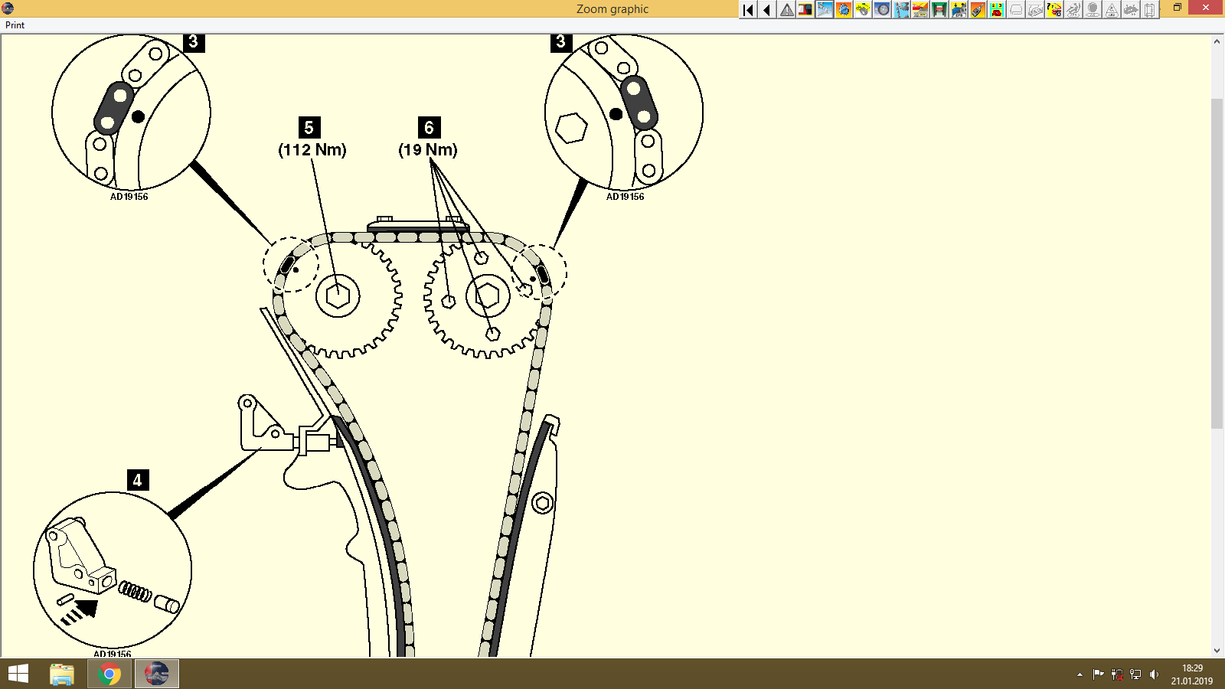The height and width of the screenshot is (689, 1225).
Task: Open the globe service schedules icon
Action: 843,10
